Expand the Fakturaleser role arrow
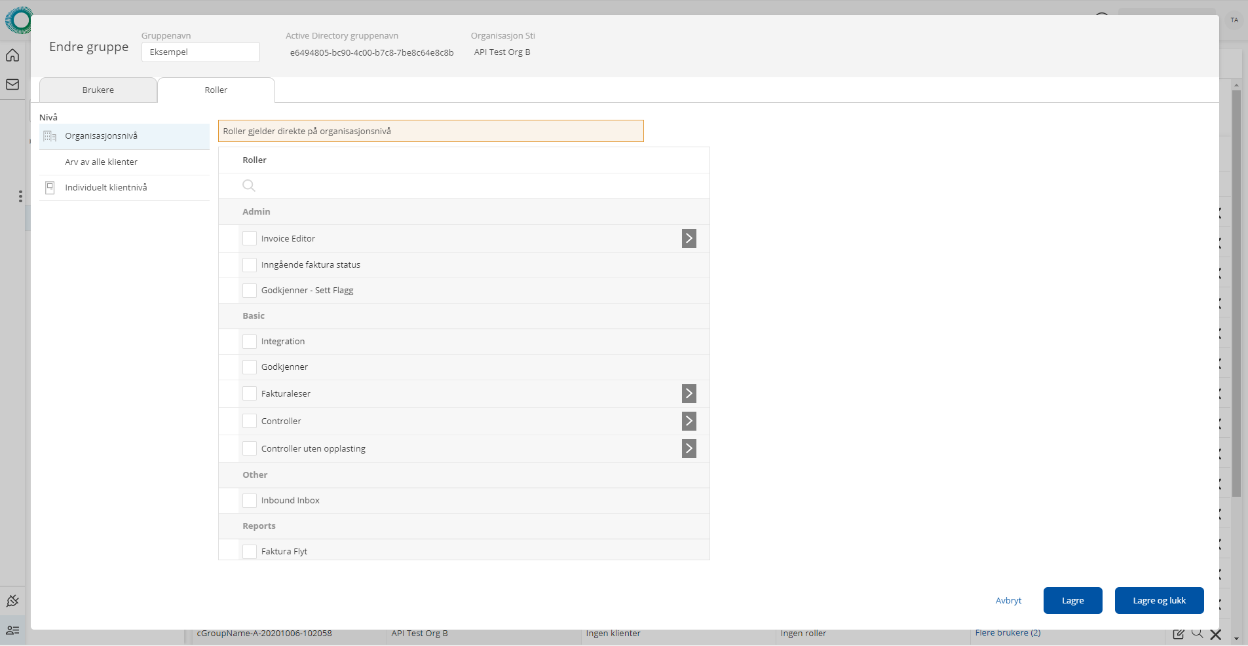Screen dimensions: 1248x646 [x=689, y=393]
